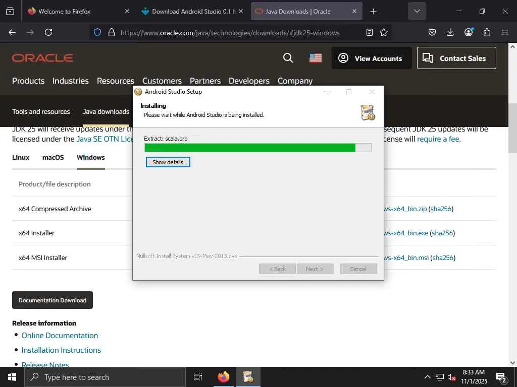Screen dimensions: 517x387
Task: Toggle Reader View icon in address bar
Action: click(x=370, y=32)
